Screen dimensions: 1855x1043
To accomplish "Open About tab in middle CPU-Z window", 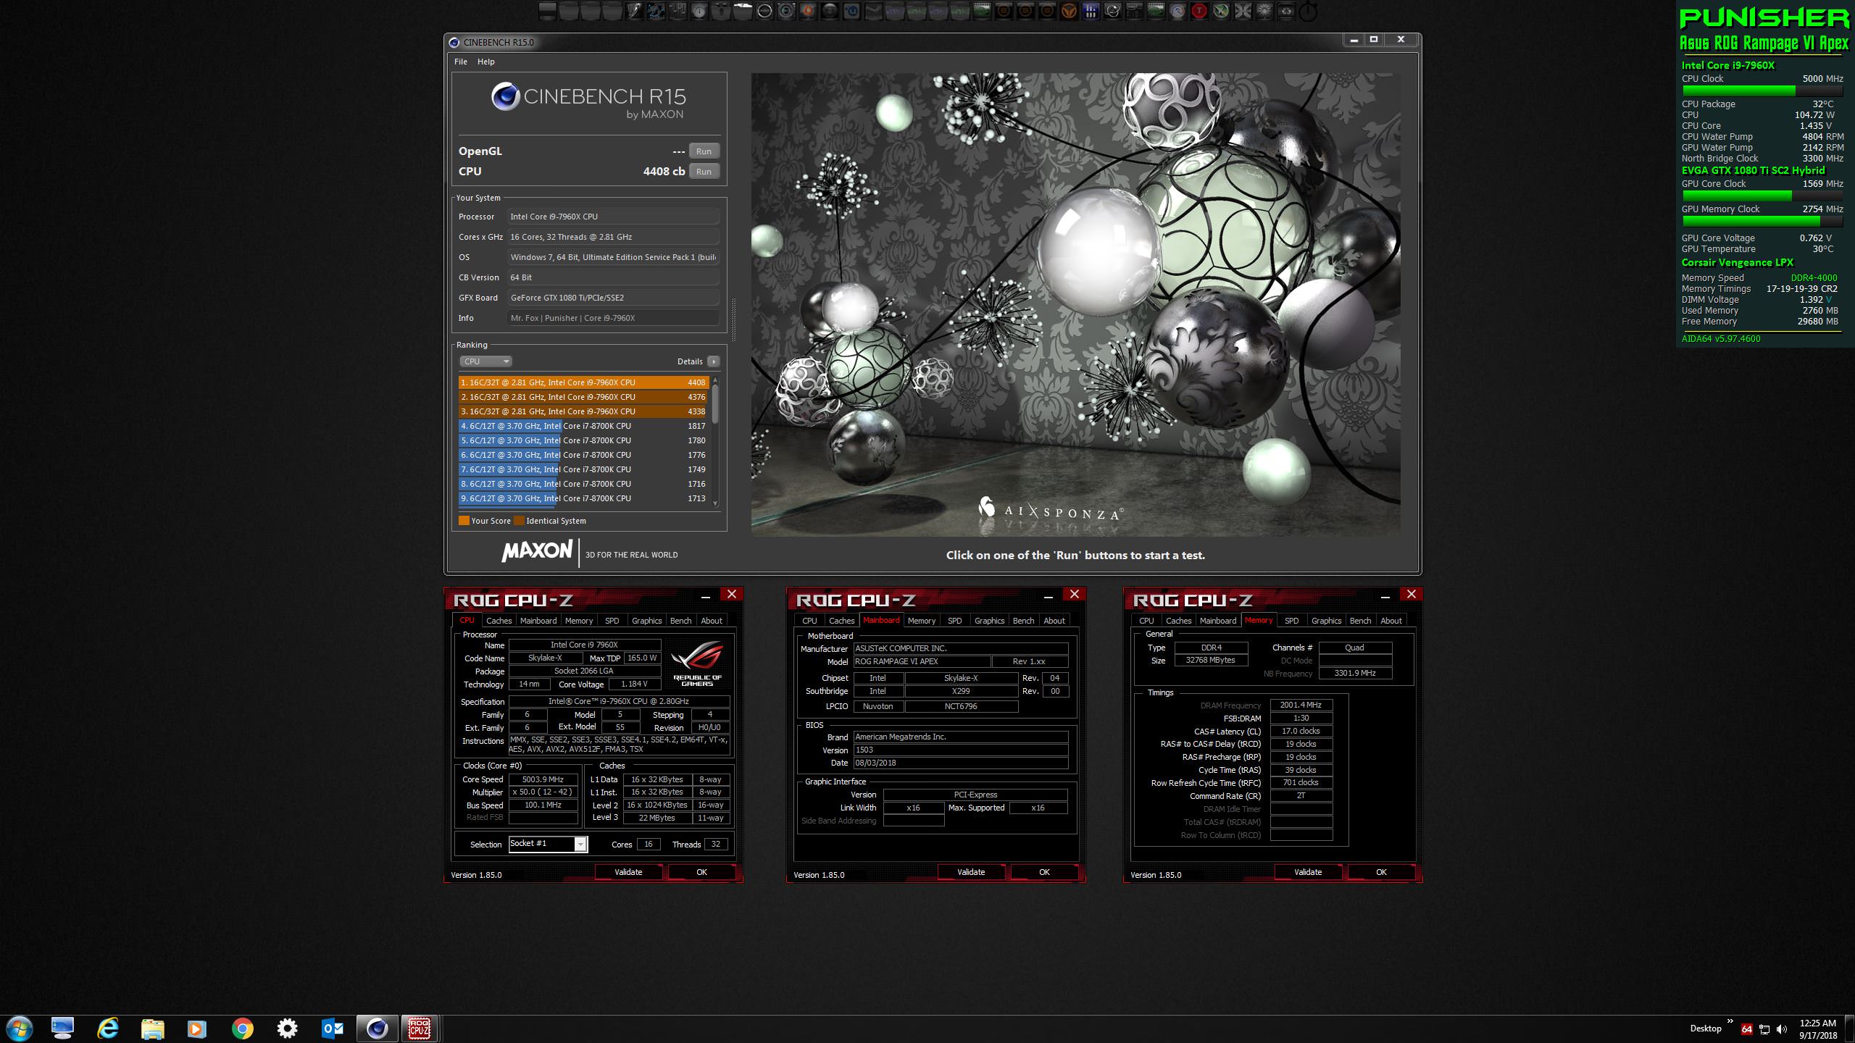I will (1054, 621).
